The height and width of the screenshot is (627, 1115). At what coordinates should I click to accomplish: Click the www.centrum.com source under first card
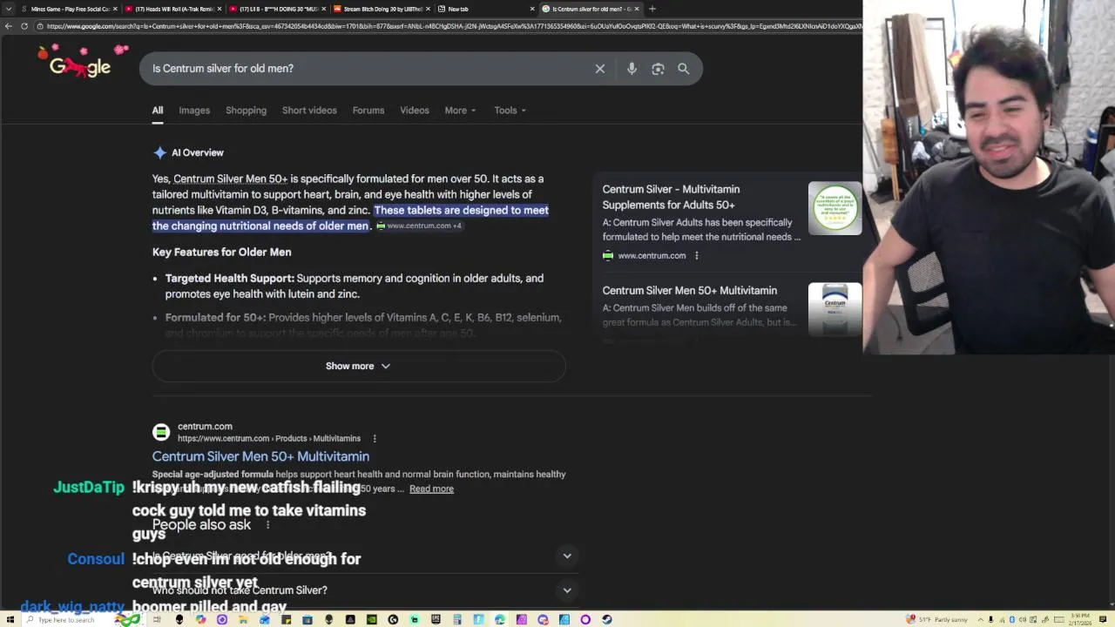[x=652, y=256]
